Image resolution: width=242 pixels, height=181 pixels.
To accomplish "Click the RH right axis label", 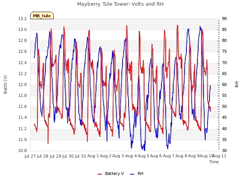I will pyautogui.click(x=237, y=84).
